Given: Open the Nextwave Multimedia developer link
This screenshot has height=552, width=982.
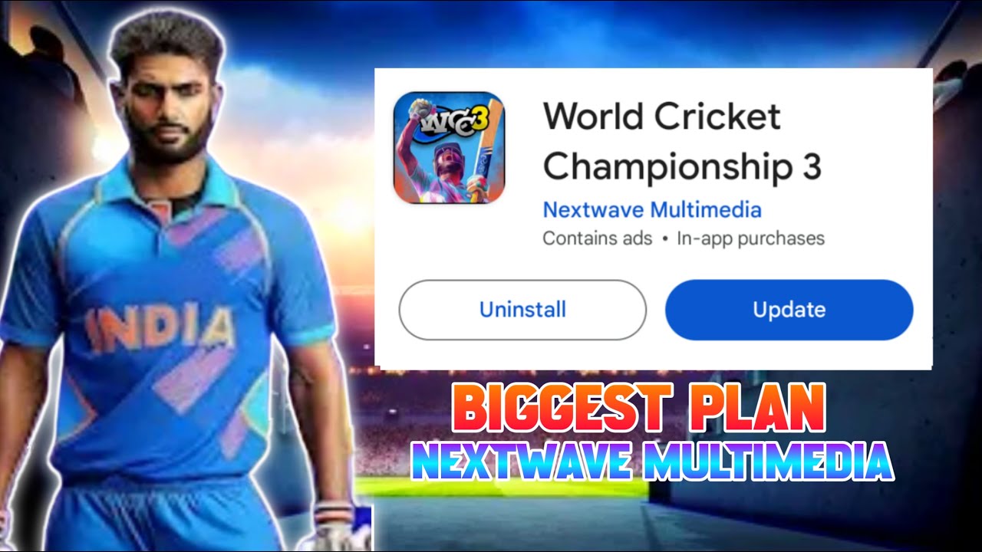Looking at the screenshot, I should click(x=652, y=209).
